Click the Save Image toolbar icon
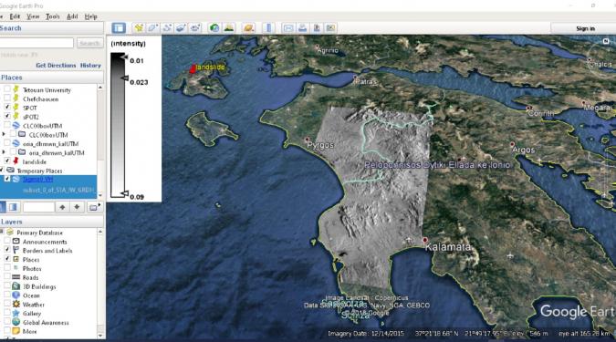Viewport: 616px width, 342px height. click(x=317, y=28)
